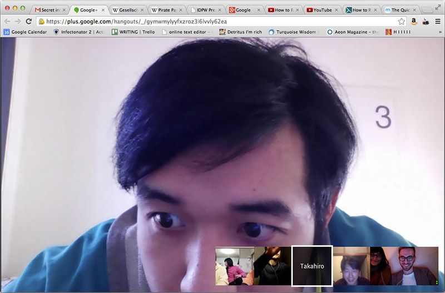Bookmark this page with the star icon

coord(402,21)
